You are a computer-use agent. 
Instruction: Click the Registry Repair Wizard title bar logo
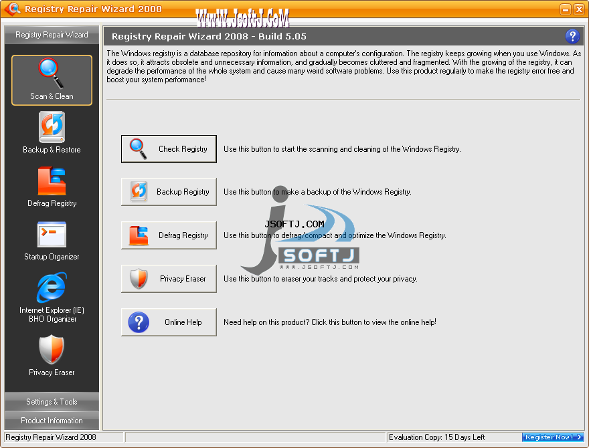coord(13,9)
